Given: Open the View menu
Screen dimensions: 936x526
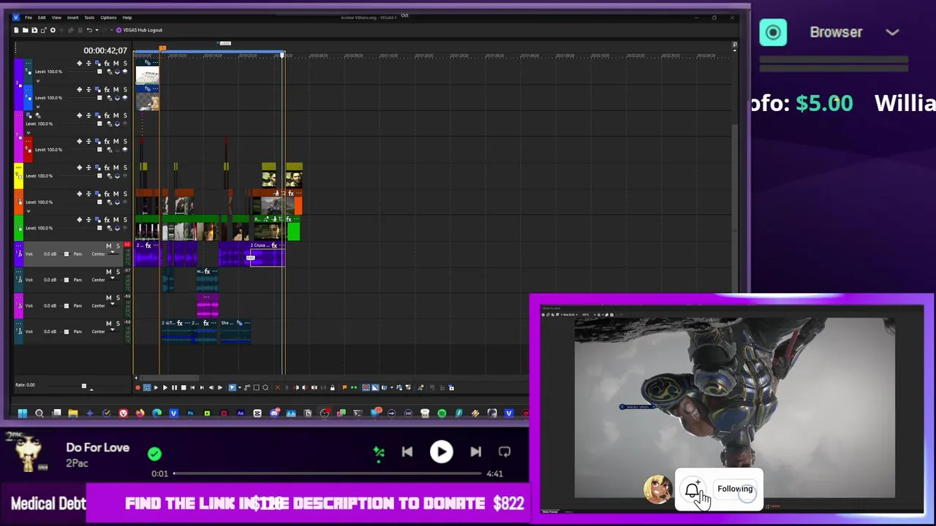Looking at the screenshot, I should click(56, 18).
